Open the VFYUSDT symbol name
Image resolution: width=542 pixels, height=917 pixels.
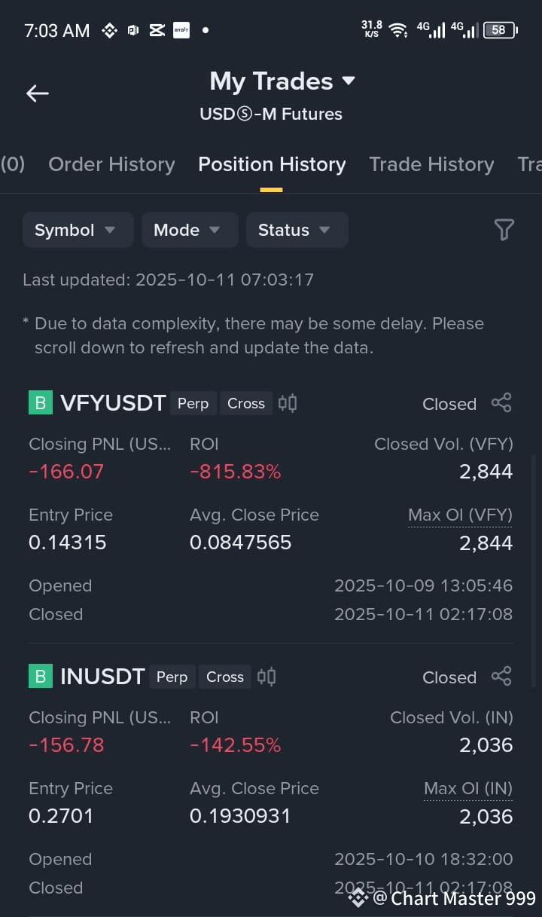click(113, 403)
